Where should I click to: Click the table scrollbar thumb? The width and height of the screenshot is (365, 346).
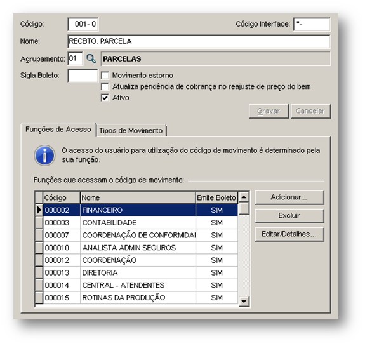(244, 209)
